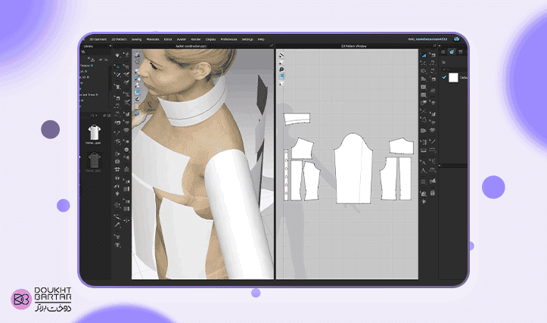Expand the Library panel dropdown arrow

pos(110,46)
